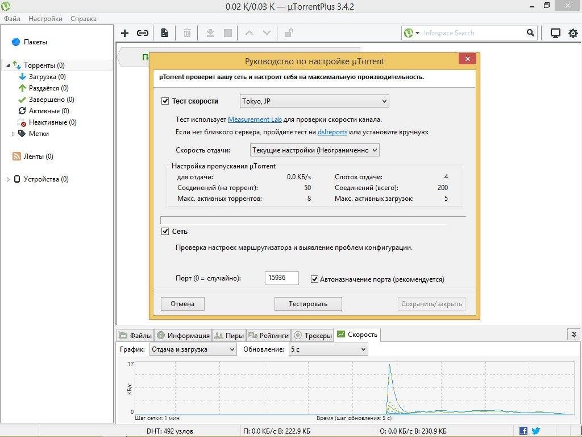Screen dimensions: 582x437
Task: Open uTorrent Remote monitor icon
Action: tap(555, 32)
